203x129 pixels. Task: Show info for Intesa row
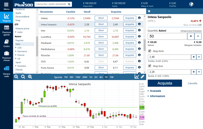click(139, 18)
